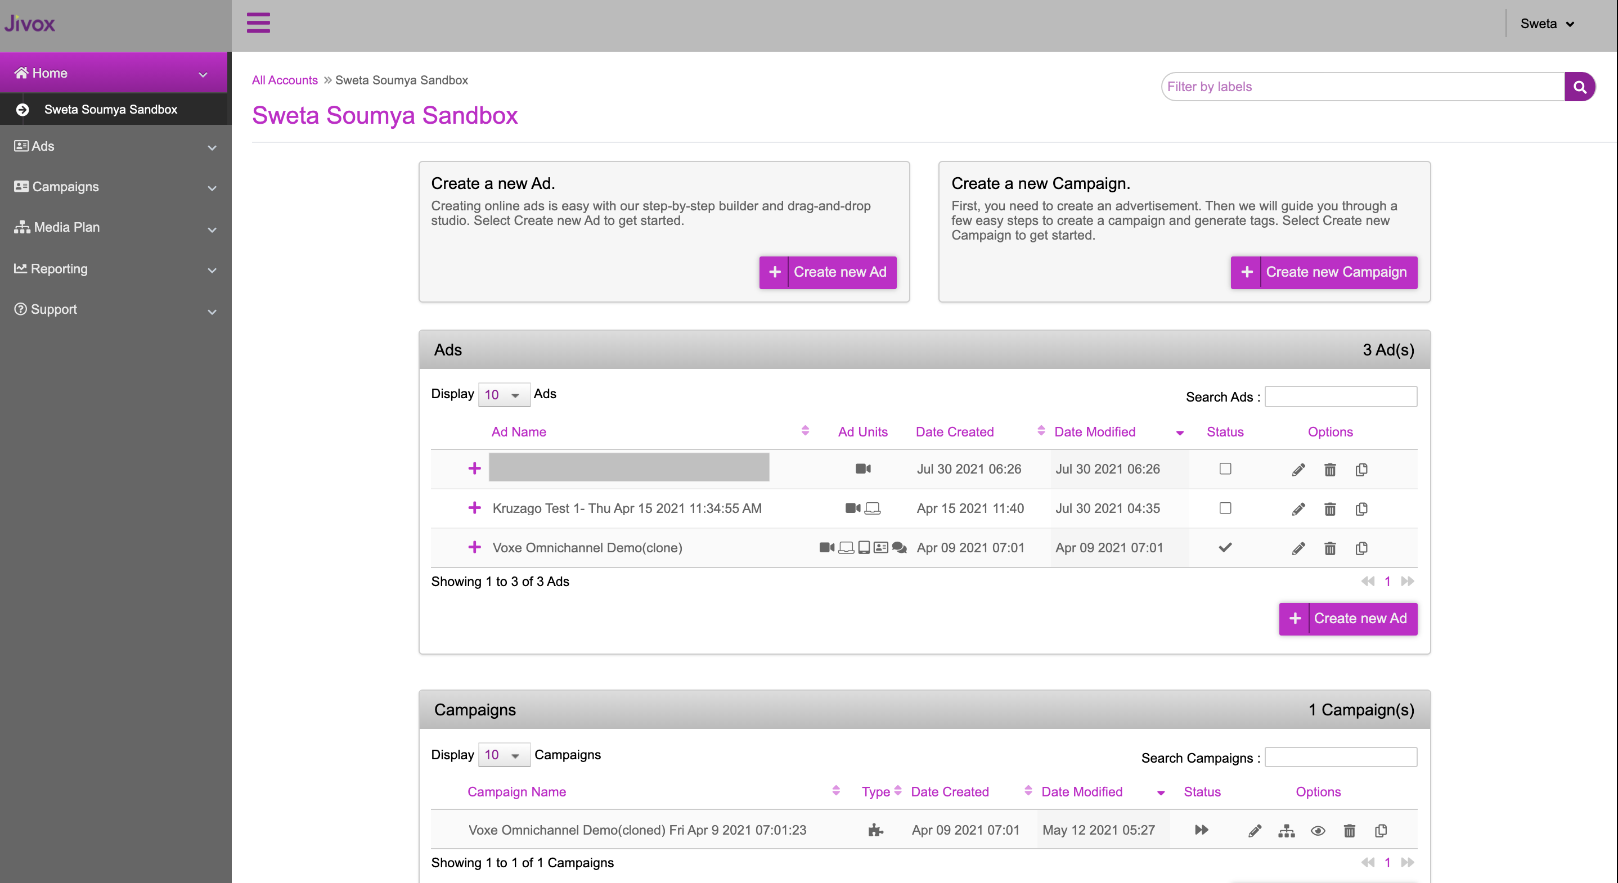Expand the Voxe Omnichannel Demo(clone) ad row

coord(474,547)
